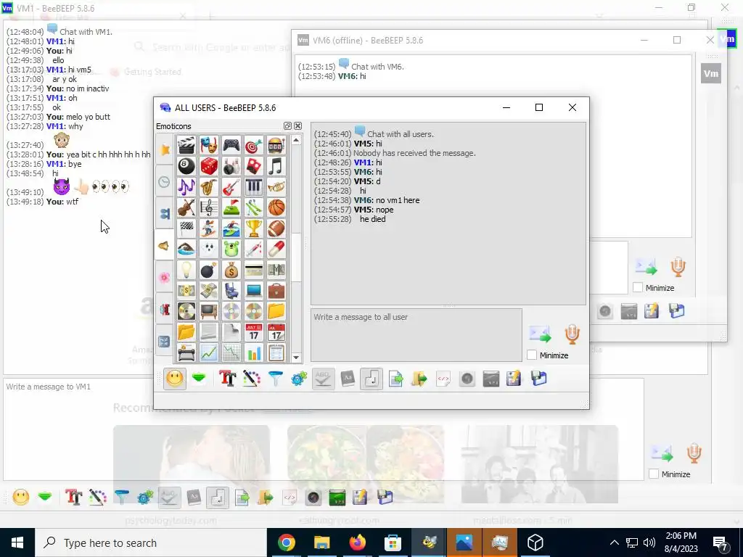Float the Emoticons panel with the undock button
This screenshot has width=743, height=557.
[x=287, y=126]
